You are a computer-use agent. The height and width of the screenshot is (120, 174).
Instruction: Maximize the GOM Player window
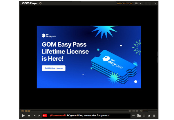point(152,3)
